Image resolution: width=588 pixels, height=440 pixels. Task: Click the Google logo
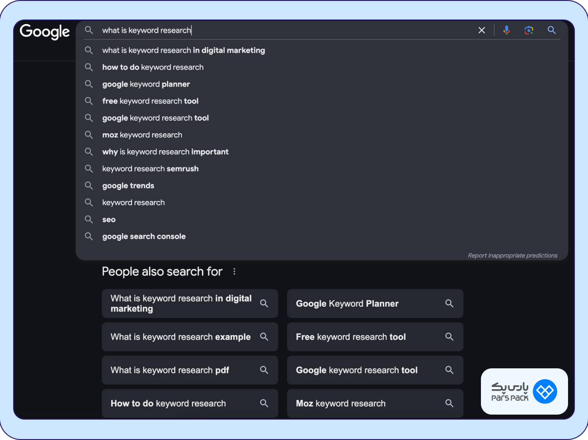(x=45, y=31)
